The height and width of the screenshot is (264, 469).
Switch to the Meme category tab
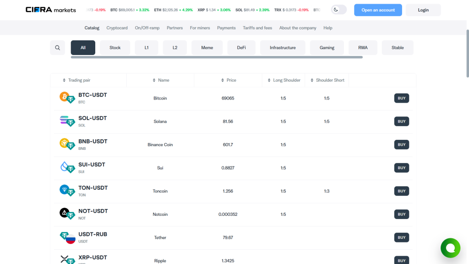pyautogui.click(x=207, y=47)
